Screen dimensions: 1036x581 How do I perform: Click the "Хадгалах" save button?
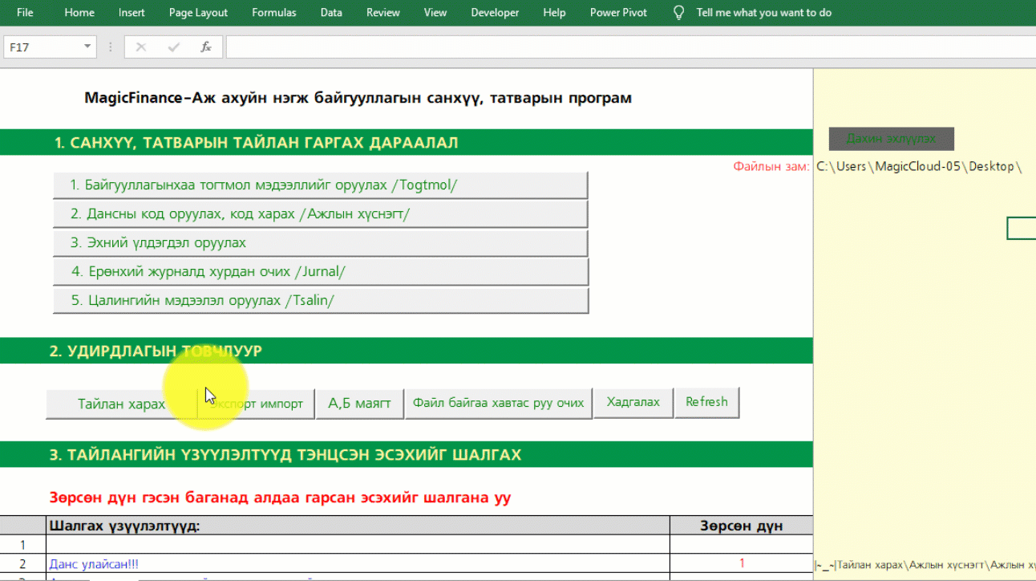coord(633,402)
